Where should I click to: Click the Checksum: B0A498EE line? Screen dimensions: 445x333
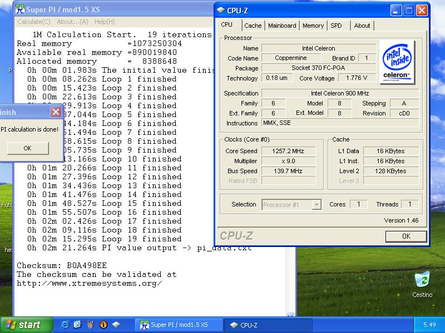pos(62,265)
